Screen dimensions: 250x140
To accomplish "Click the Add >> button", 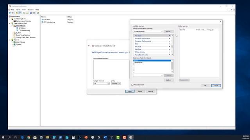I will [x=169, y=80].
